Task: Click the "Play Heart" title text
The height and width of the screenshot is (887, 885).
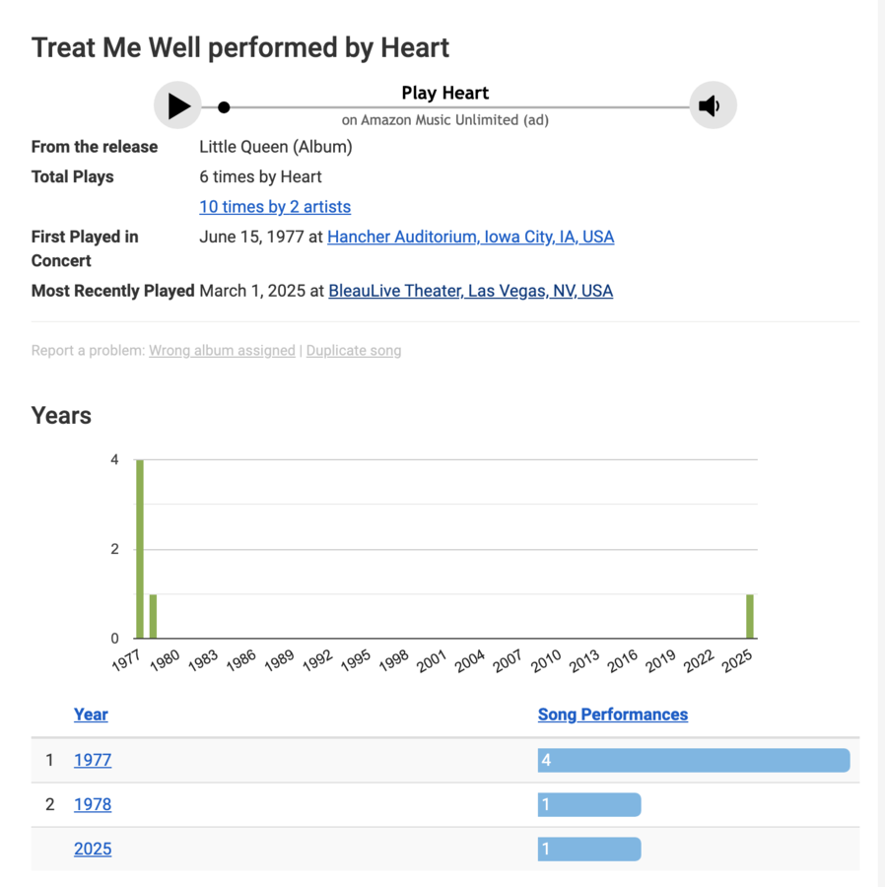Action: click(x=444, y=94)
